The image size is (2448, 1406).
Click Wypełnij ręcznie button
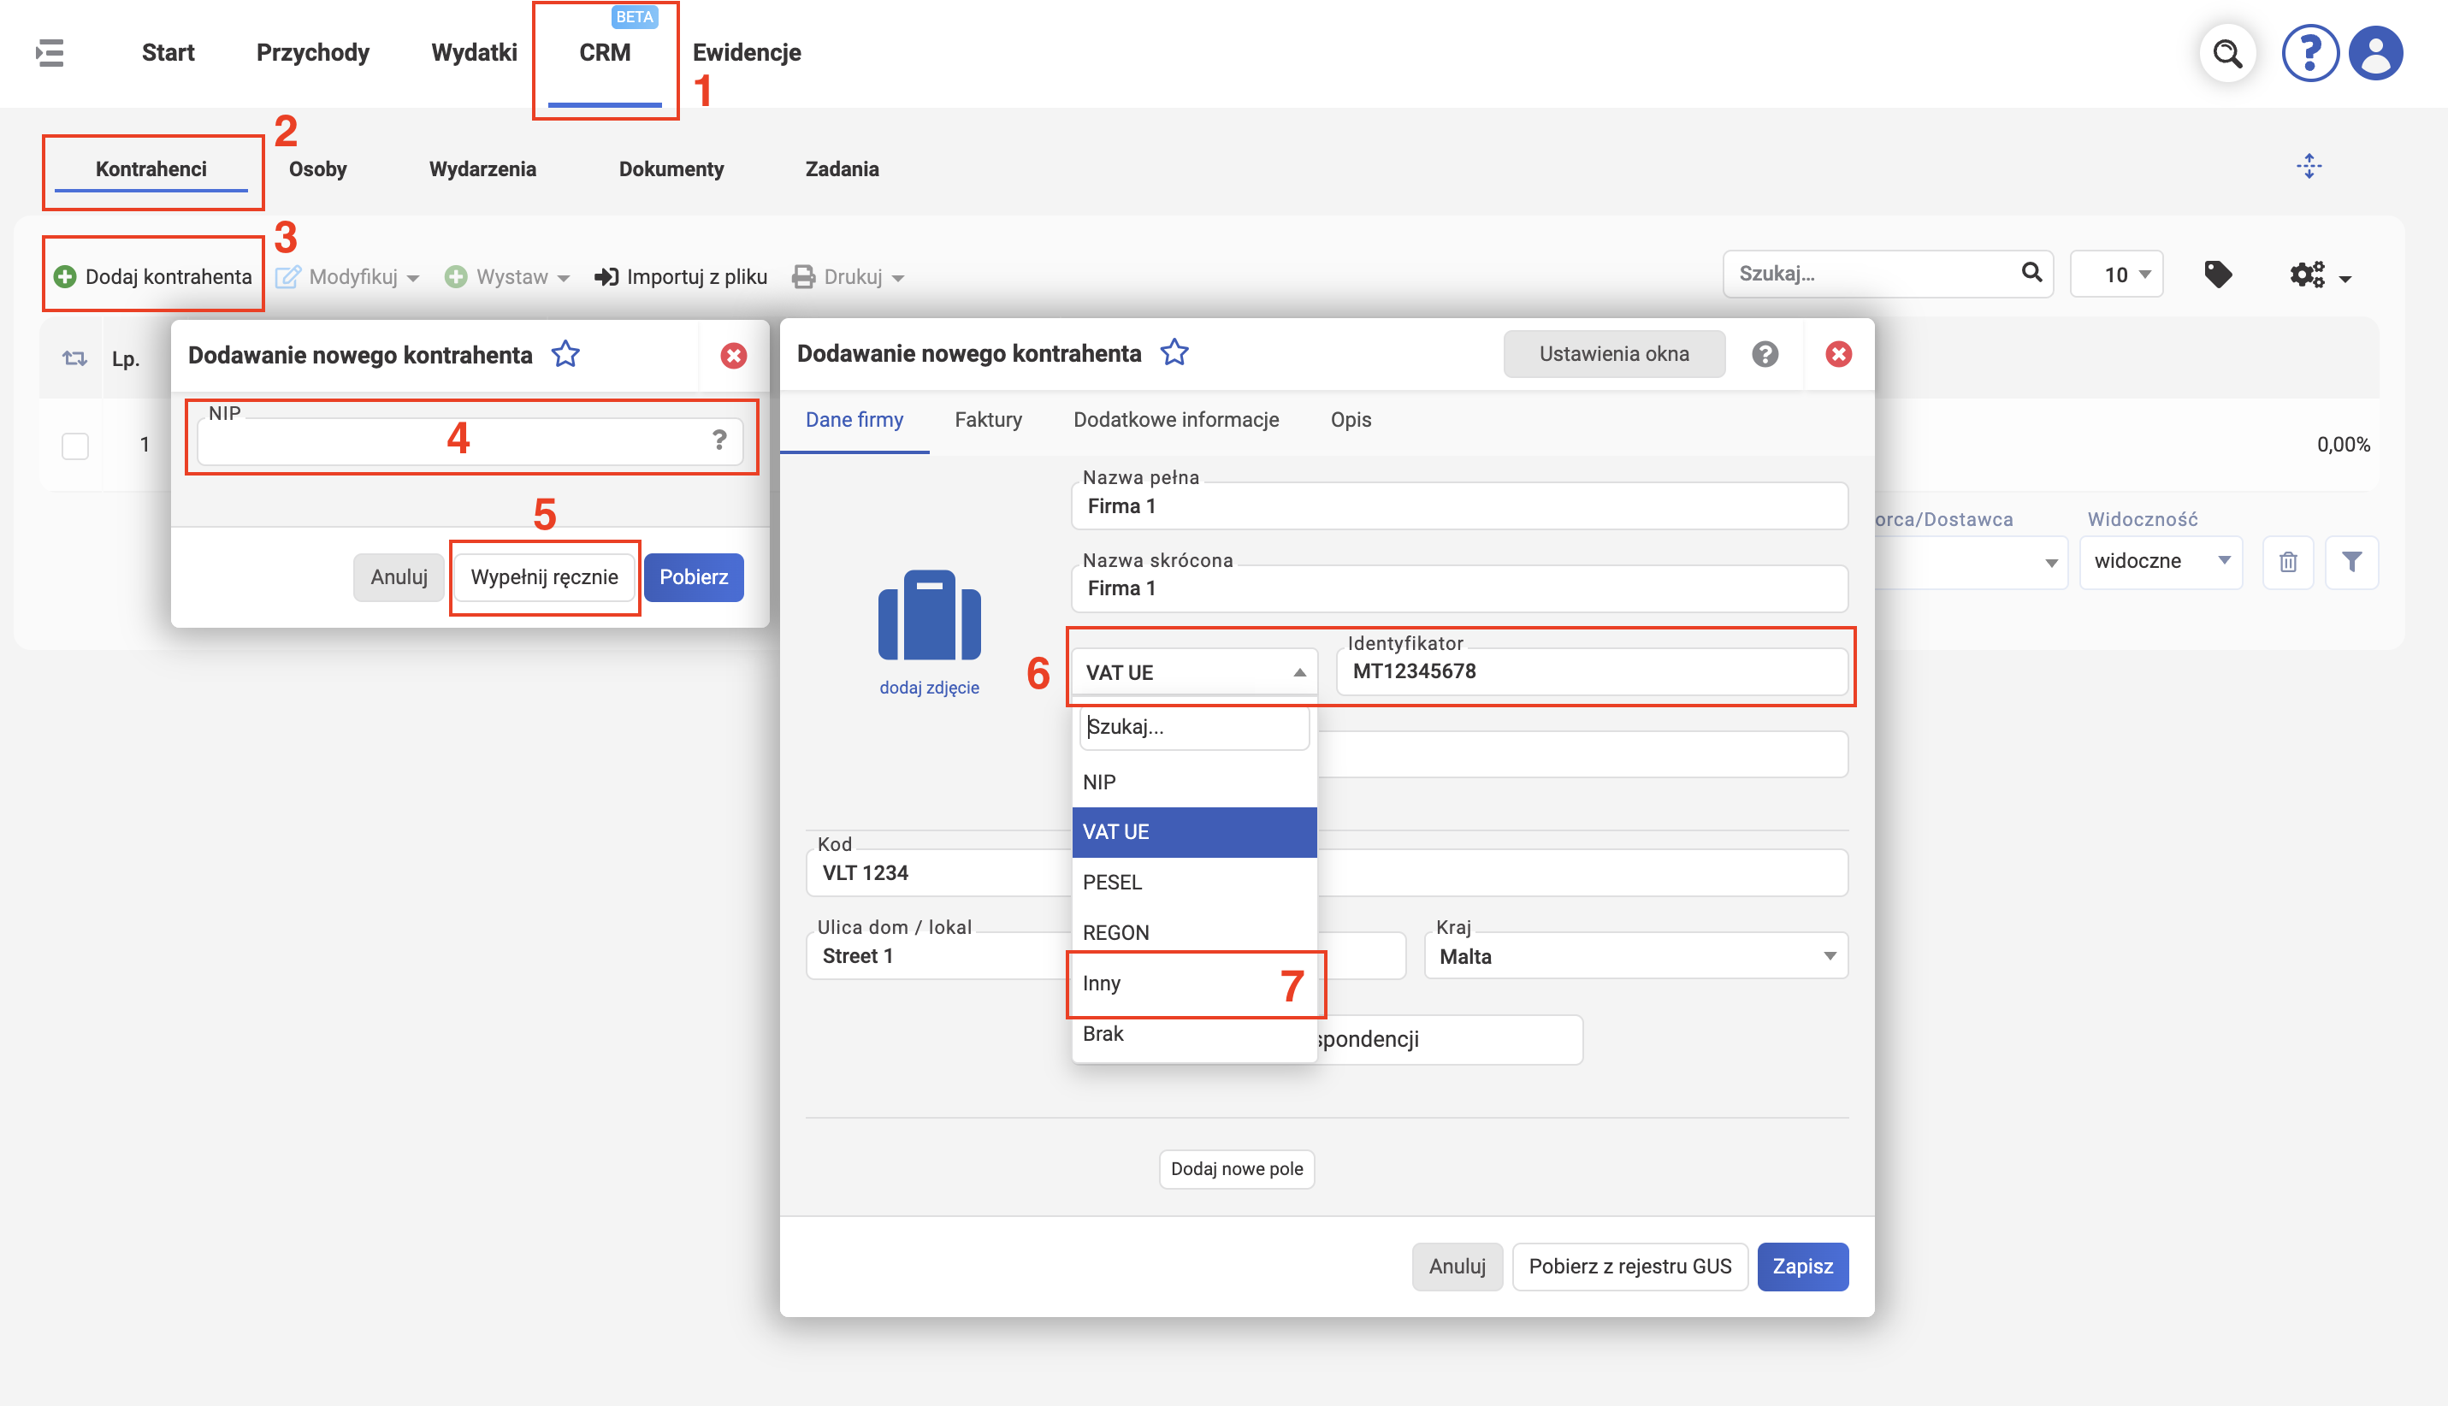pos(544,577)
